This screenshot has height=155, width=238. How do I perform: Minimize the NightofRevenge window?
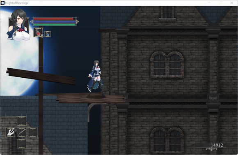pyautogui.click(x=209, y=3)
